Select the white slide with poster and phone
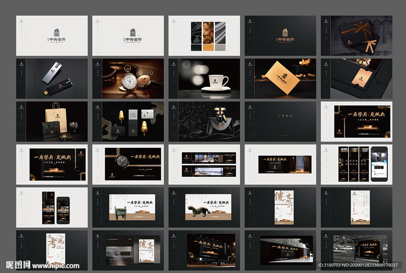 52,208
